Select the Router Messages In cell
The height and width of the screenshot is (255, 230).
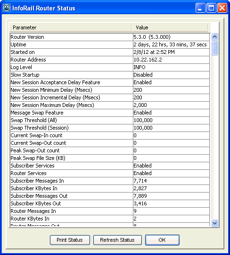72,211
